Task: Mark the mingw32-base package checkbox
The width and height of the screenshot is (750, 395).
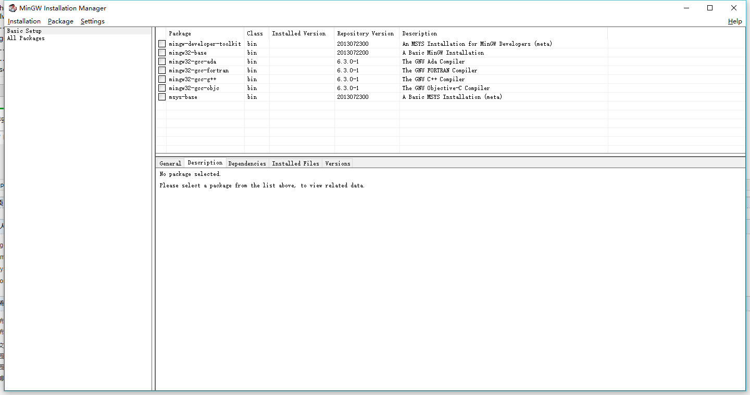Action: pos(162,53)
